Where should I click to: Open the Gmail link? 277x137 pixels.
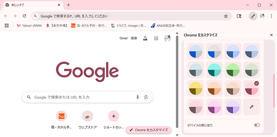coord(124,38)
